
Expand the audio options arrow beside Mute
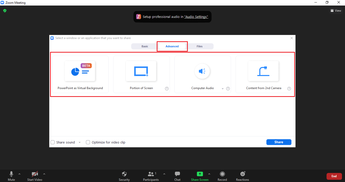click(19, 174)
